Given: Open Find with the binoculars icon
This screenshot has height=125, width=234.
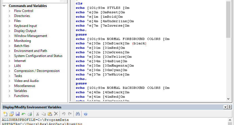Looking at the screenshot, I should [77, 114].
